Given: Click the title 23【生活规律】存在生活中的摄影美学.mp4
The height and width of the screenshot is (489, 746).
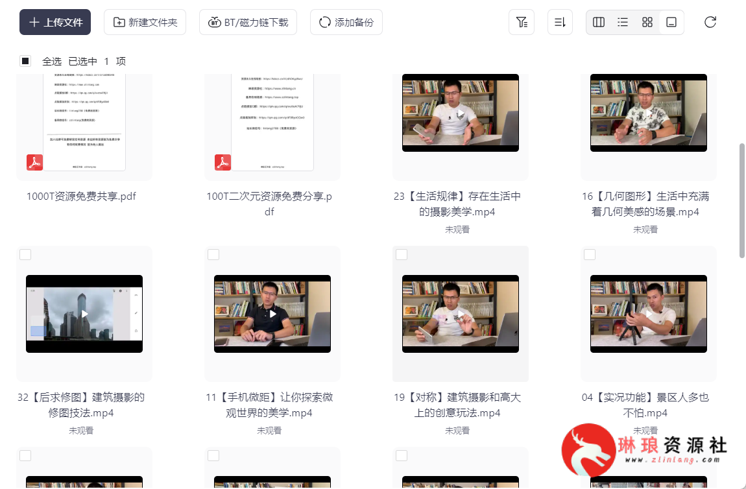Looking at the screenshot, I should (x=457, y=204).
